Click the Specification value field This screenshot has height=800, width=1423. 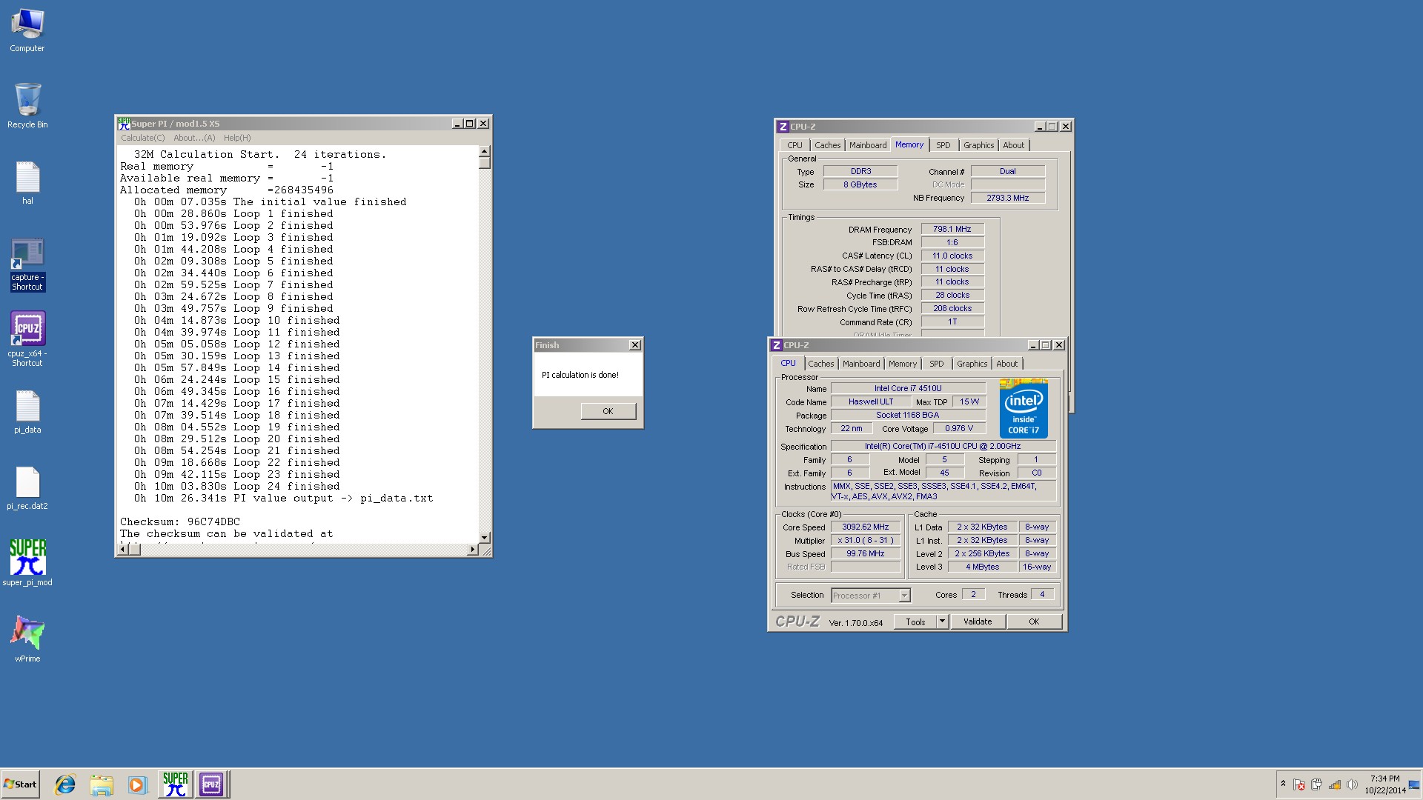943,446
